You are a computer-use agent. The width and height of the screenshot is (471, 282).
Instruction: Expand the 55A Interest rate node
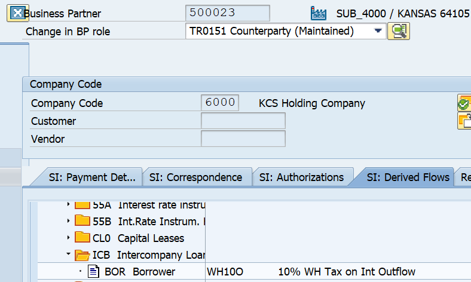(68, 205)
